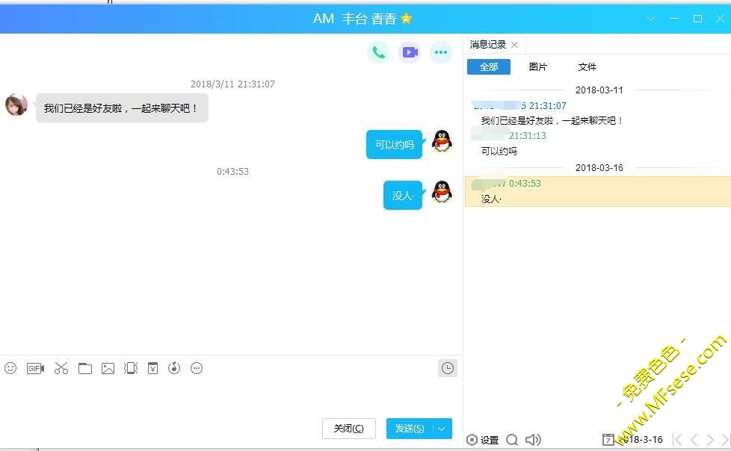
Task: Open the title bar dropdown chevron
Action: point(650,19)
